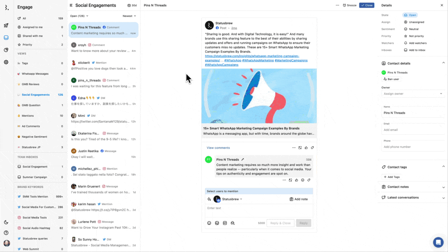Open the Summer Campaign team inbox
The image size is (448, 252).
click(35, 177)
